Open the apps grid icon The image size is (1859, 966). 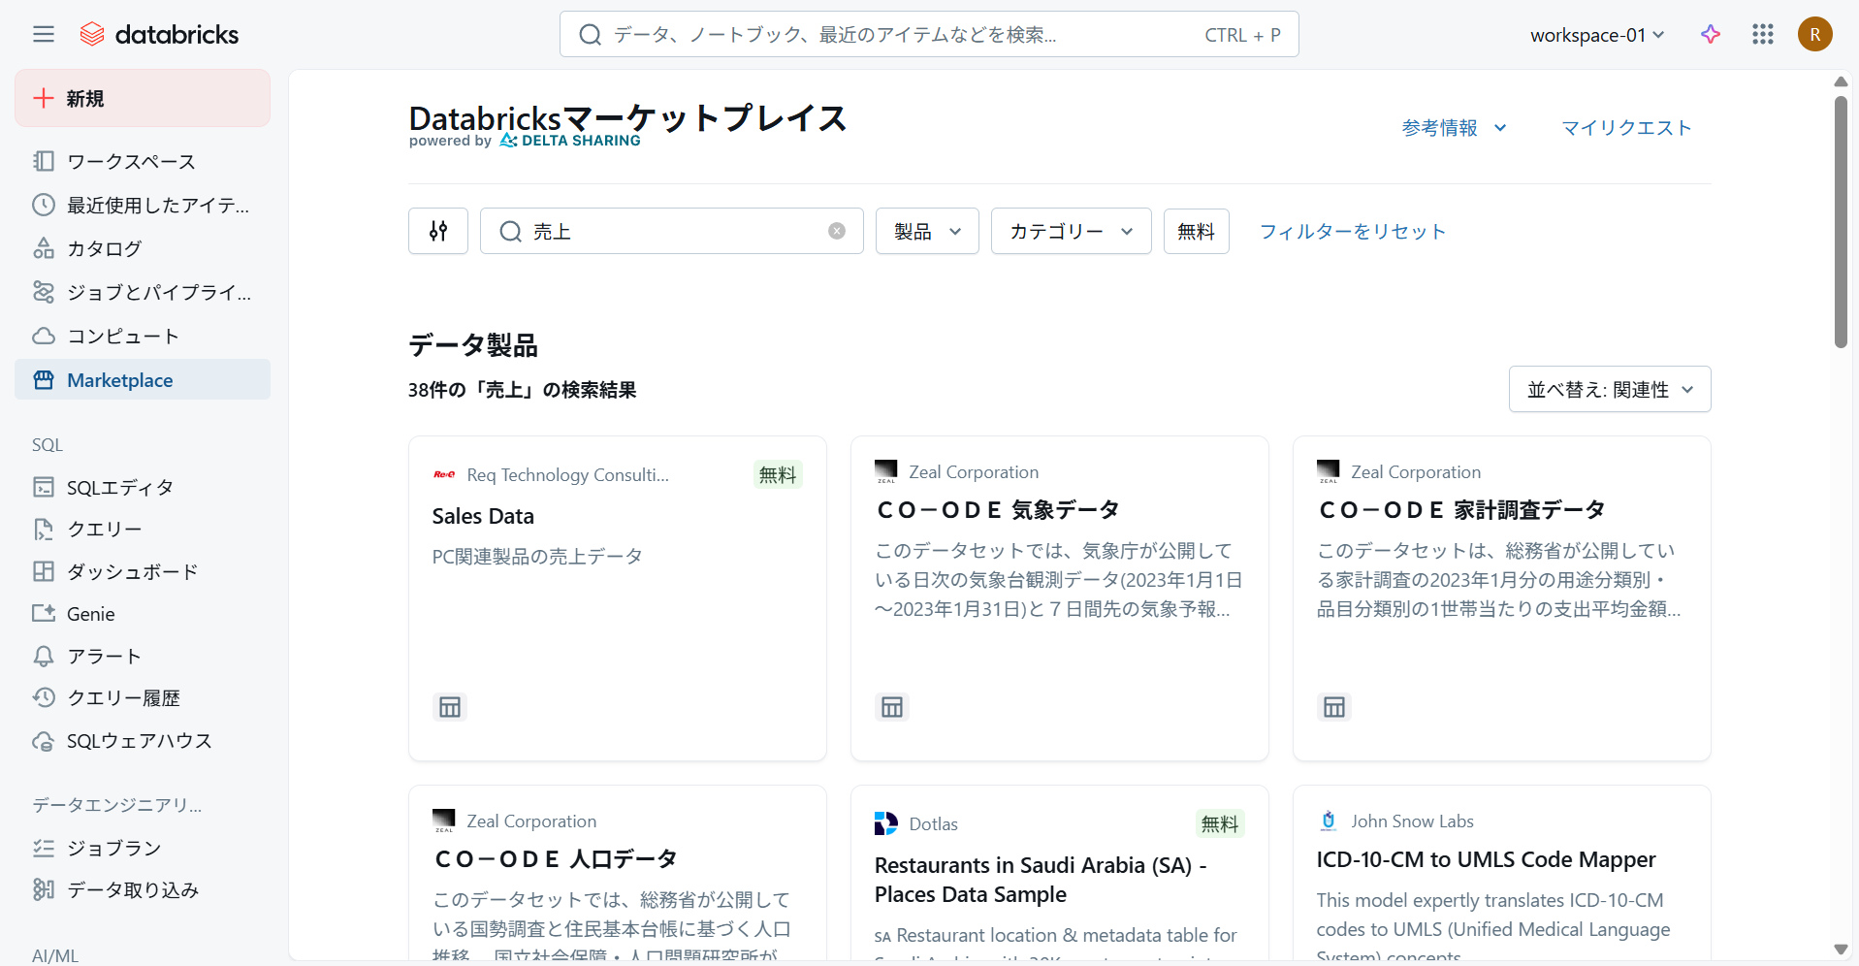[1762, 35]
